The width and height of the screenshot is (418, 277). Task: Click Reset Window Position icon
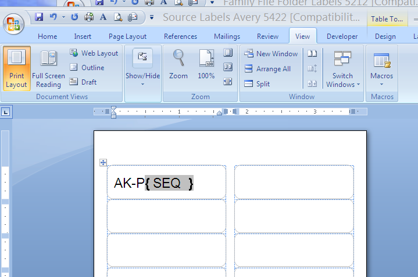point(312,84)
